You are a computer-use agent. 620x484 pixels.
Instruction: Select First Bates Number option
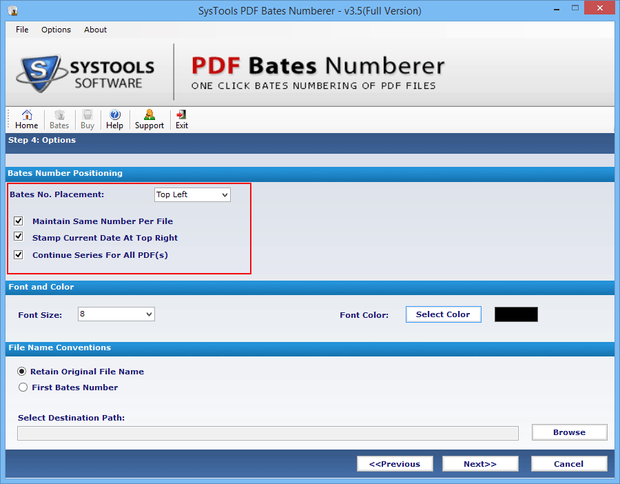click(23, 387)
